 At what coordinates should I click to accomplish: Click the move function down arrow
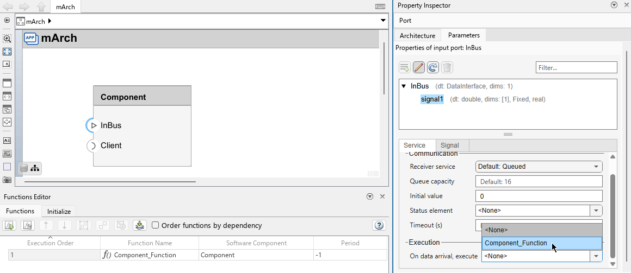coord(64,225)
